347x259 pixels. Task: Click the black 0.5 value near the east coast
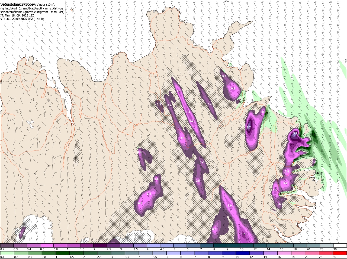click(316, 173)
